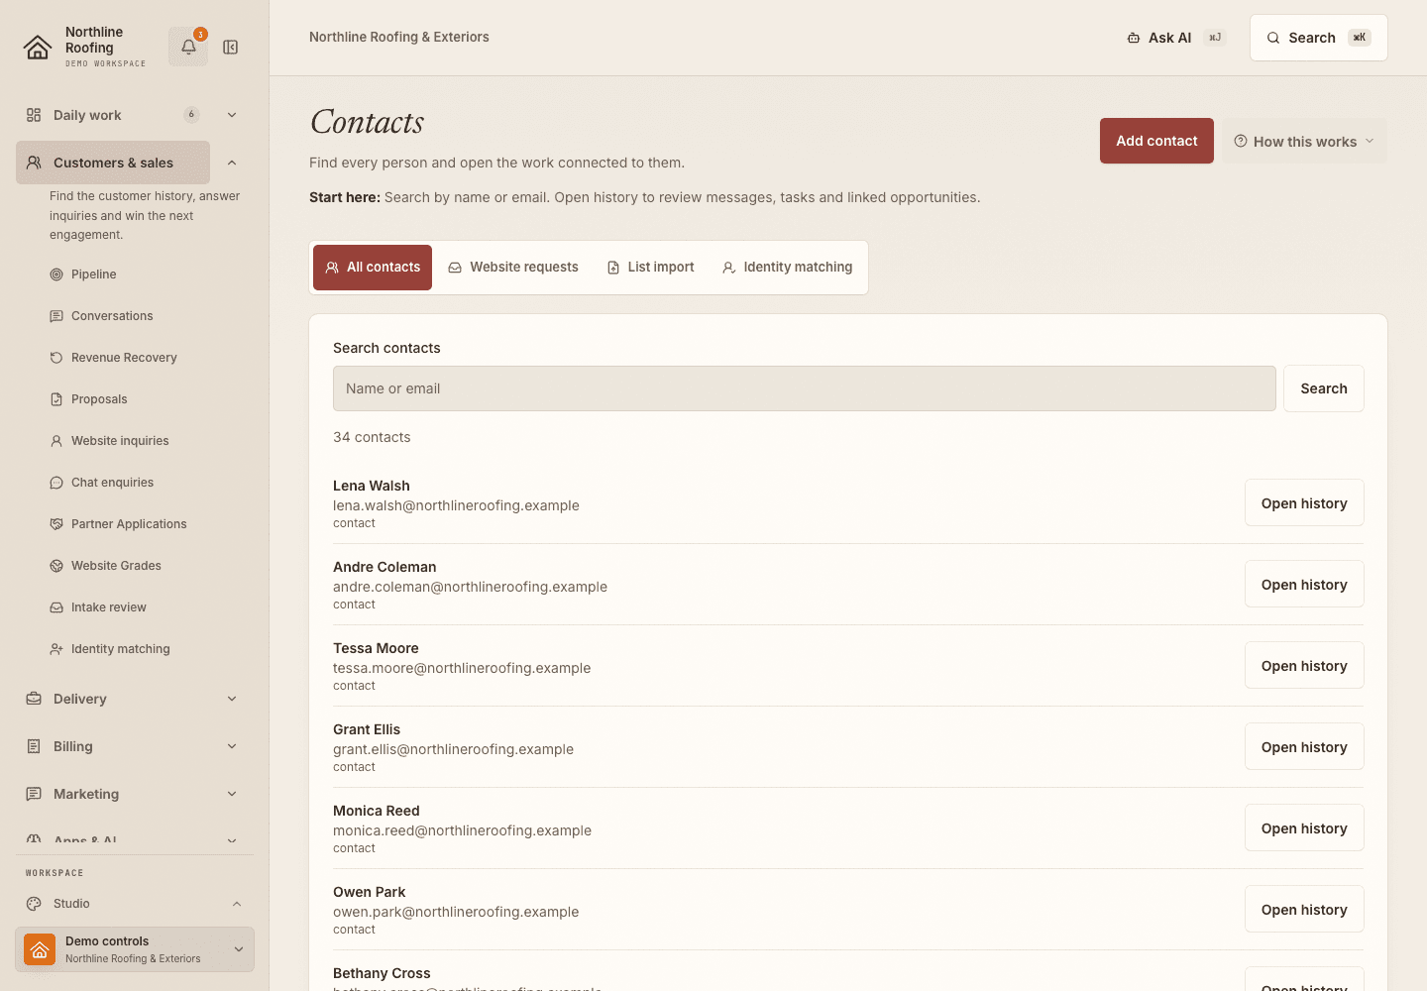Click the Northline Roofing & Exteriors breadcrumb
Viewport: 1427px width, 991px height.
coord(399,37)
